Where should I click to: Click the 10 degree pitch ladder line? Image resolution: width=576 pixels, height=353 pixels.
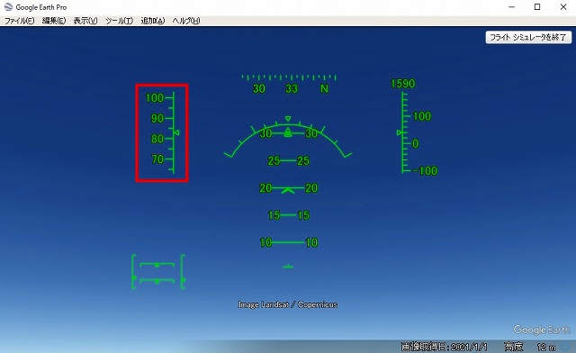click(x=288, y=242)
